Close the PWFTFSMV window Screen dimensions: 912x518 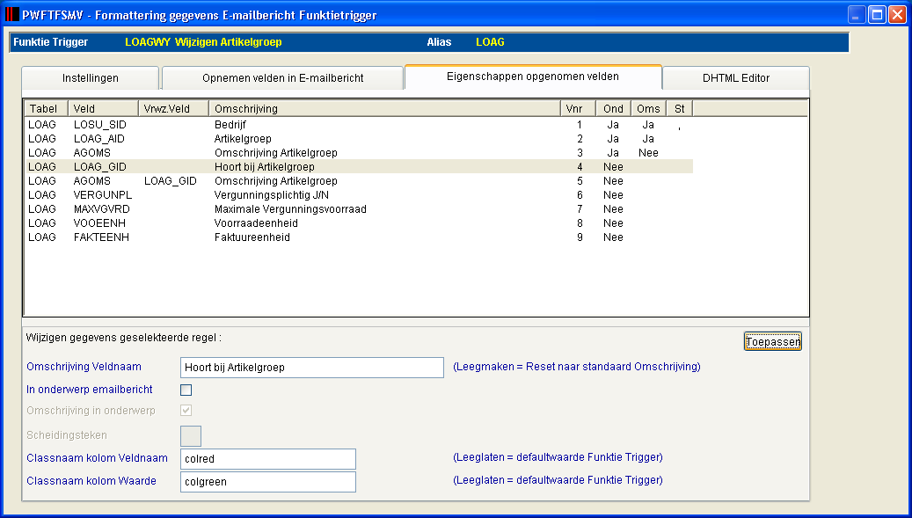[897, 15]
